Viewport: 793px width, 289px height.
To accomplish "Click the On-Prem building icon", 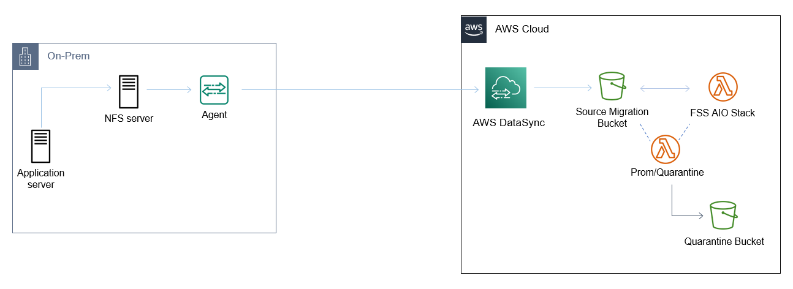I will [x=25, y=56].
